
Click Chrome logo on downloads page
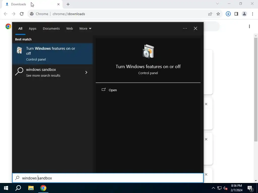pyautogui.click(x=8, y=26)
